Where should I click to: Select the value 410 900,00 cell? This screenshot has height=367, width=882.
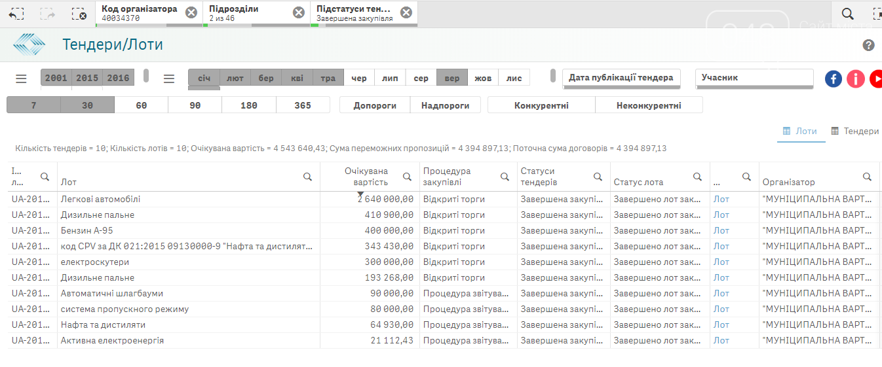click(370, 215)
